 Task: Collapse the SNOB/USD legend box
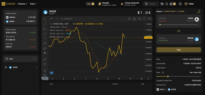tap(51, 24)
